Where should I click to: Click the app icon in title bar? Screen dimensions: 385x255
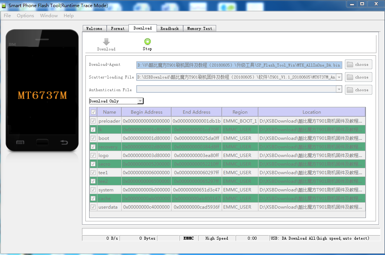coord(4,6)
